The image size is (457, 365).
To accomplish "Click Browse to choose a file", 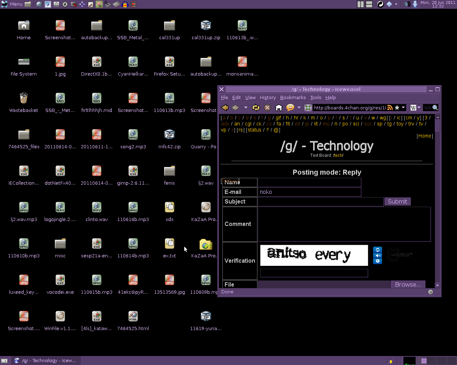I will tap(408, 284).
